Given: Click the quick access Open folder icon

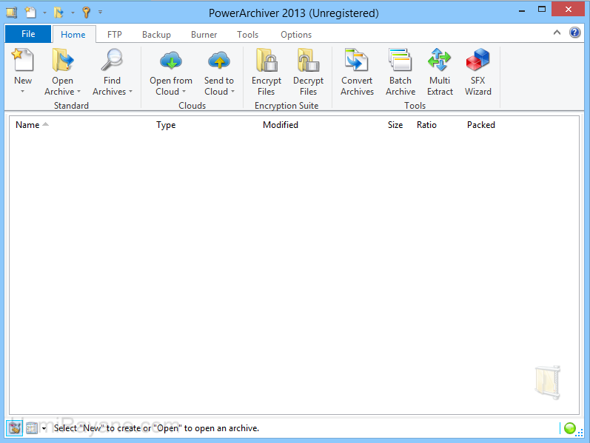Looking at the screenshot, I should (x=58, y=13).
